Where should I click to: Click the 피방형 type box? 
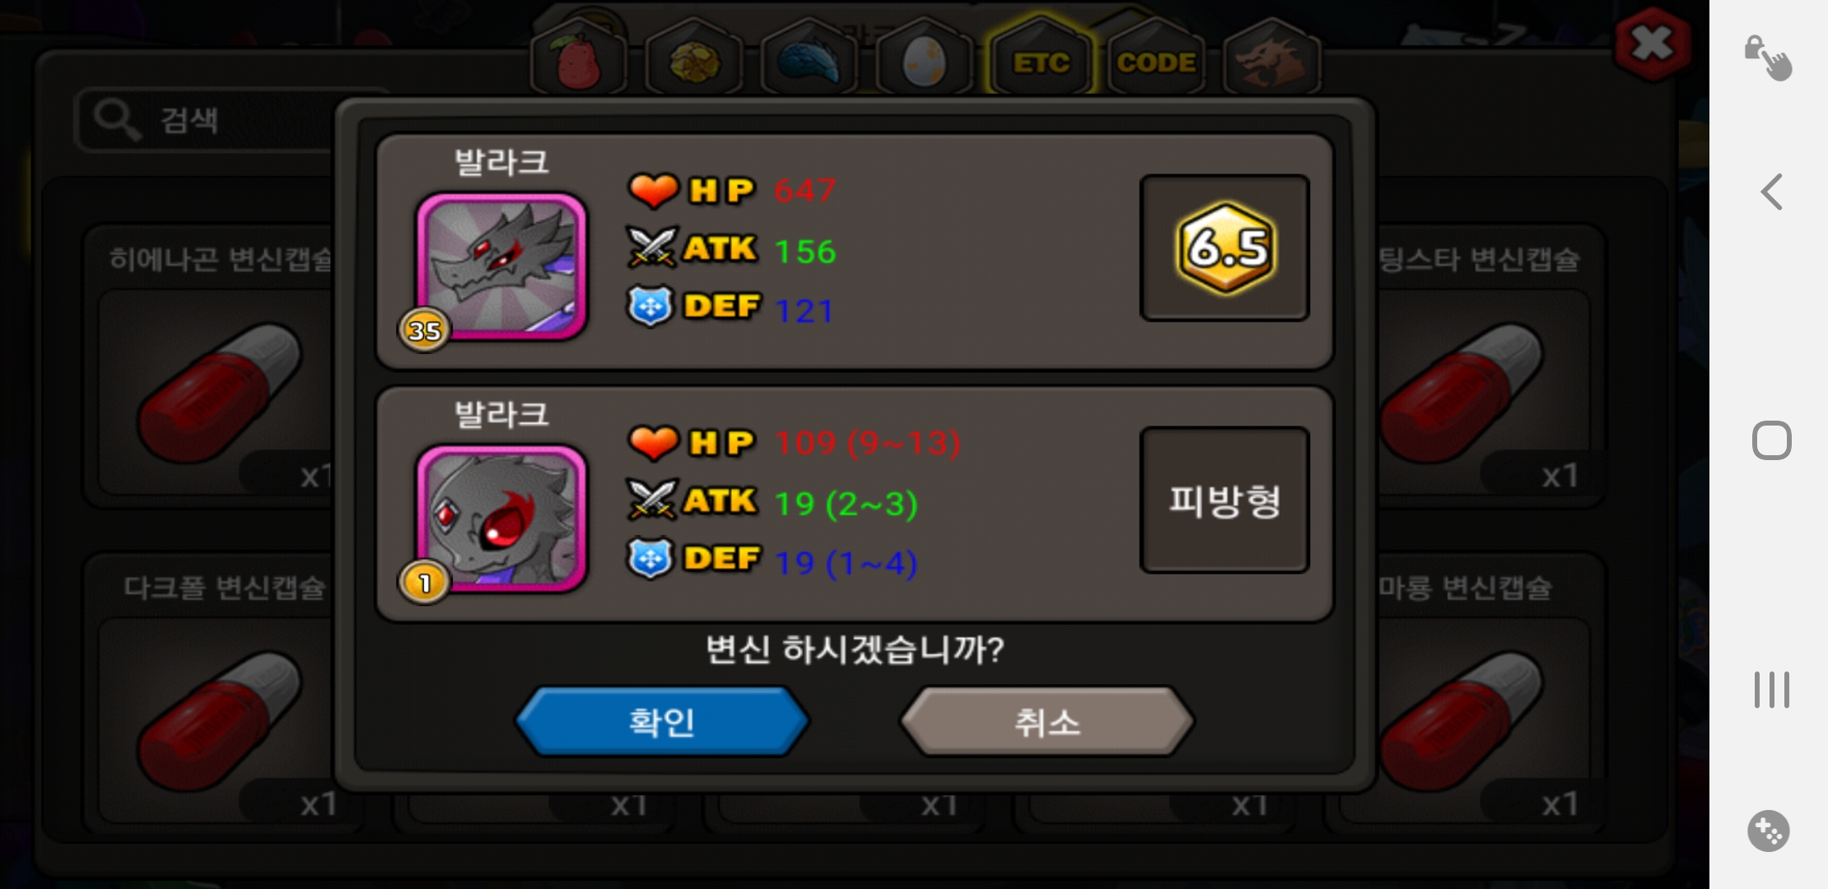click(1225, 500)
